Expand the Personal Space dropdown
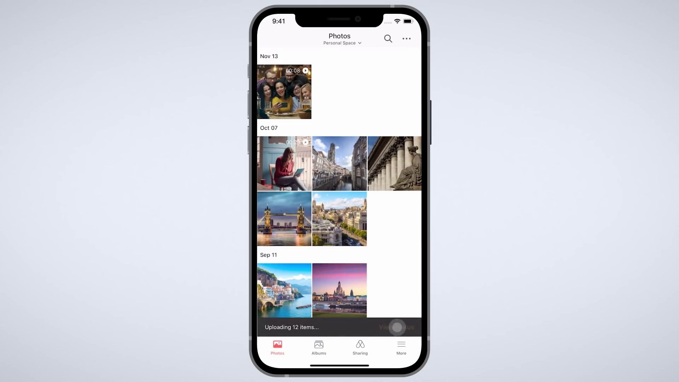Viewport: 679px width, 382px height. (342, 42)
